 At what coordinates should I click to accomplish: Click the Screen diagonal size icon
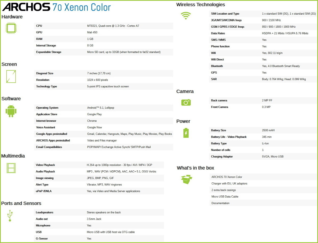pos(11,76)
